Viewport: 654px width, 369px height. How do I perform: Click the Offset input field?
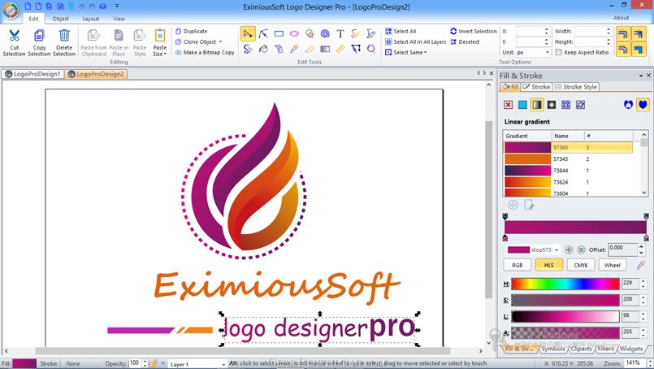pyautogui.click(x=622, y=250)
